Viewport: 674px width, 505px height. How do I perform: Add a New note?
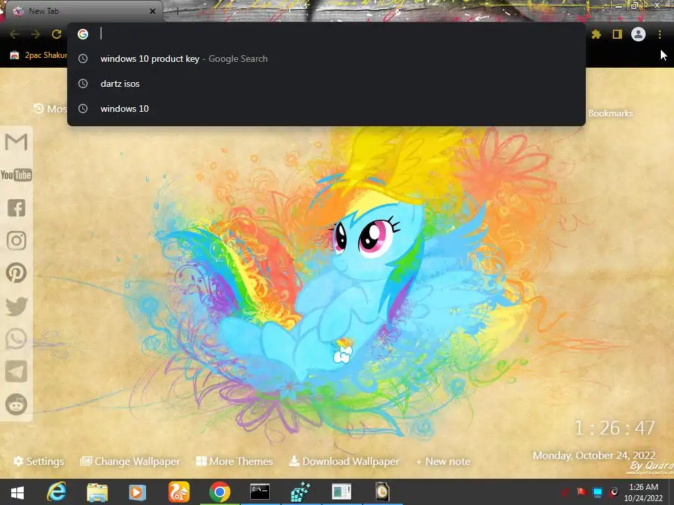(443, 461)
